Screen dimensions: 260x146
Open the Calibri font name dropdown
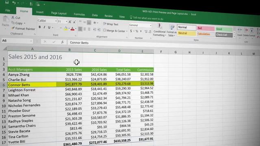click(x=56, y=21)
